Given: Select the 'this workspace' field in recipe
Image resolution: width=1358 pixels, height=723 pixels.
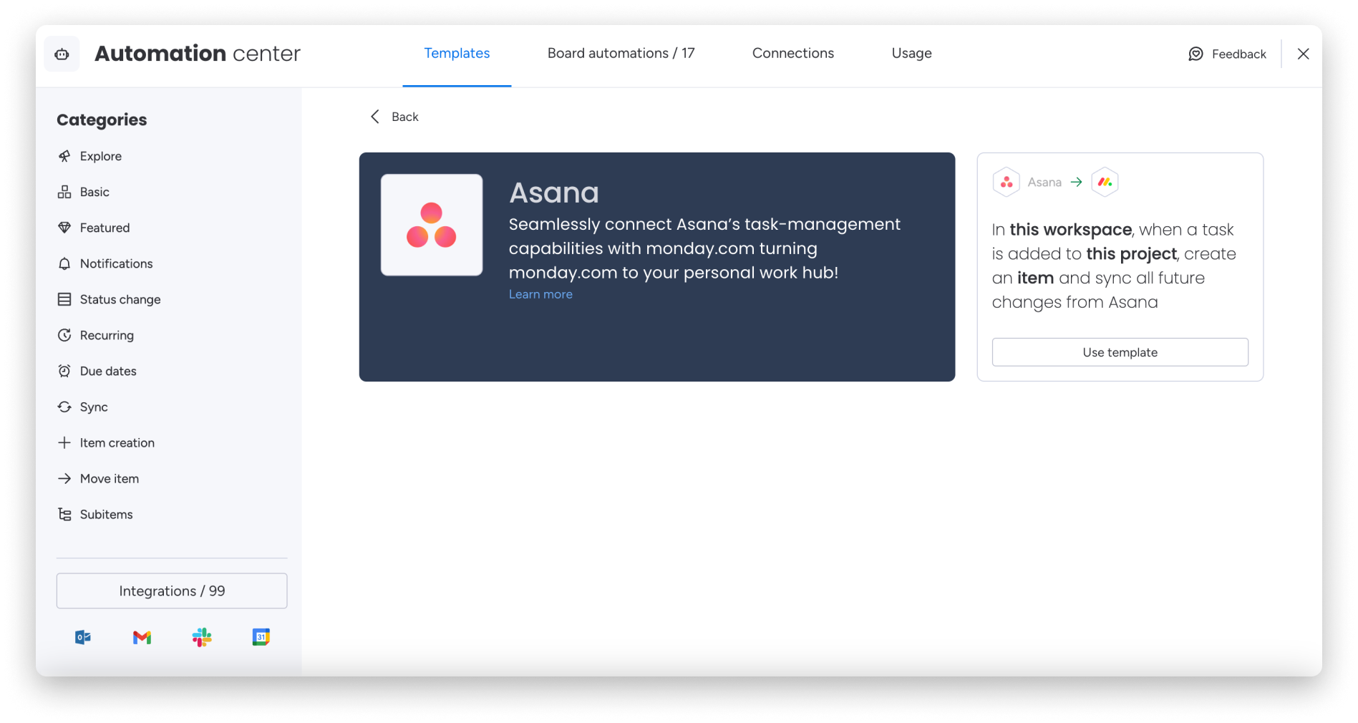Looking at the screenshot, I should tap(1071, 230).
